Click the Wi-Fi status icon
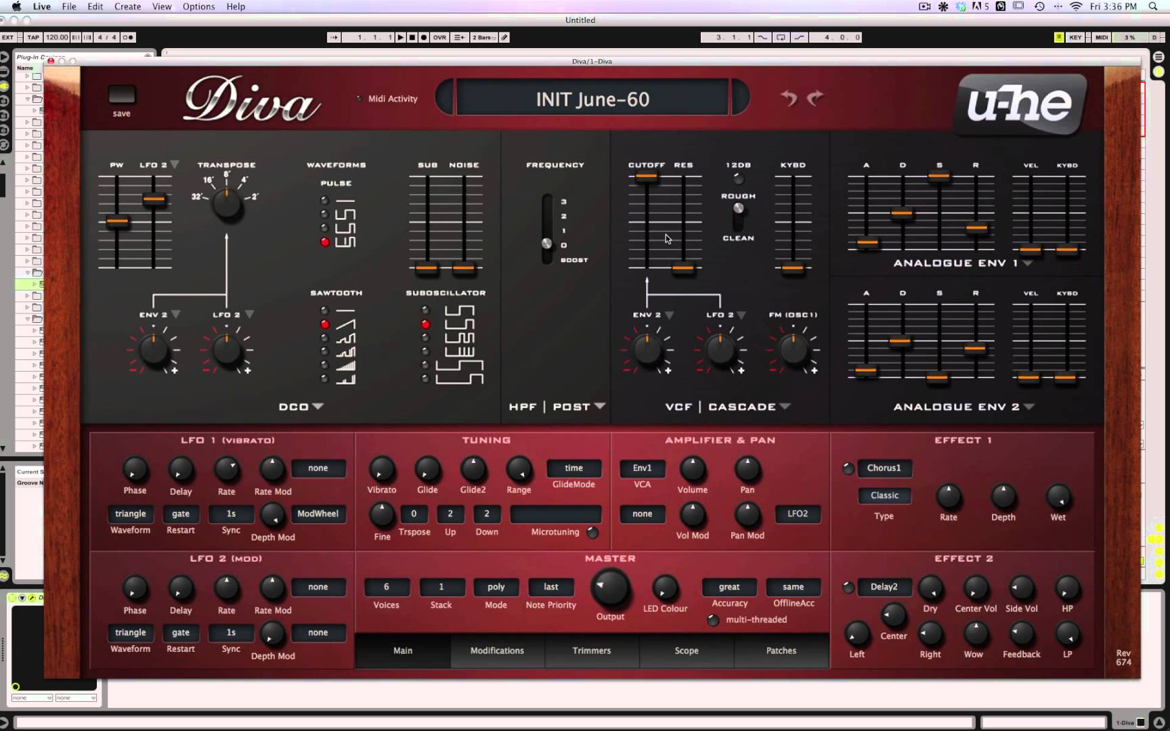The image size is (1170, 731). [1076, 6]
